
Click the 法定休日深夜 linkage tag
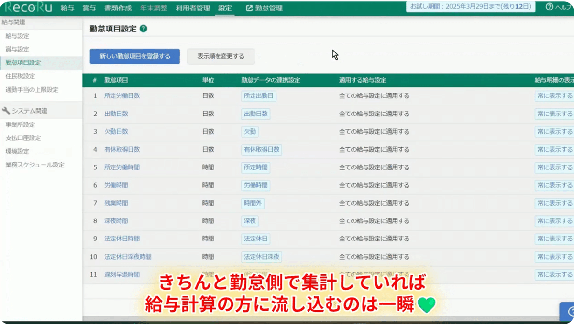pos(262,257)
